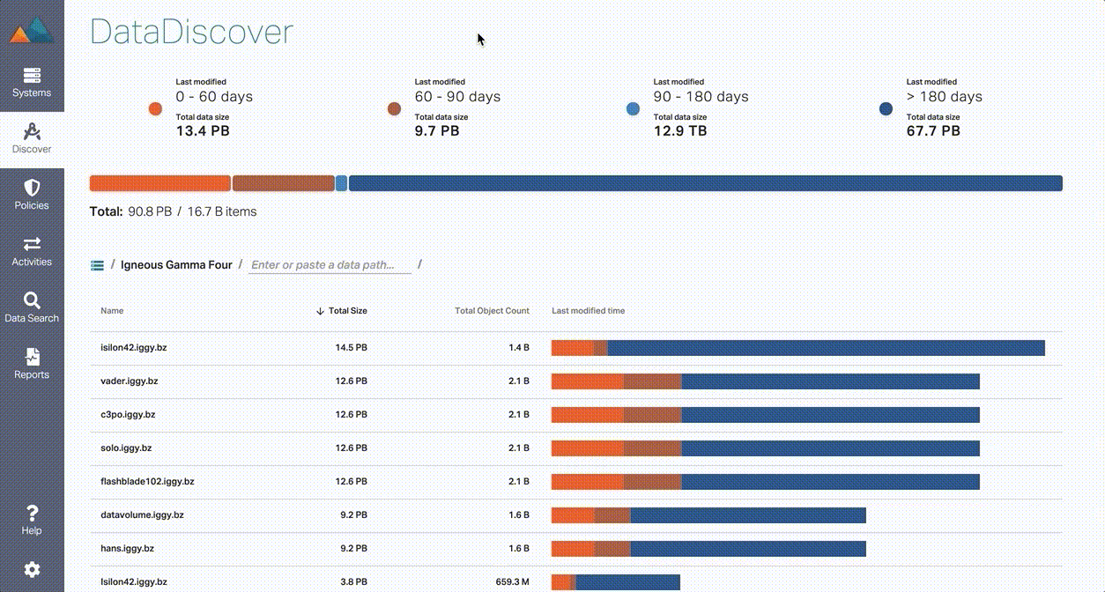Open hans.iggy.bz row
Screen dimensions: 1105x592
click(576, 549)
